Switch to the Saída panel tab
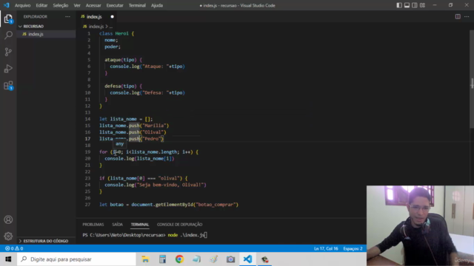This screenshot has width=474, height=266. click(117, 225)
